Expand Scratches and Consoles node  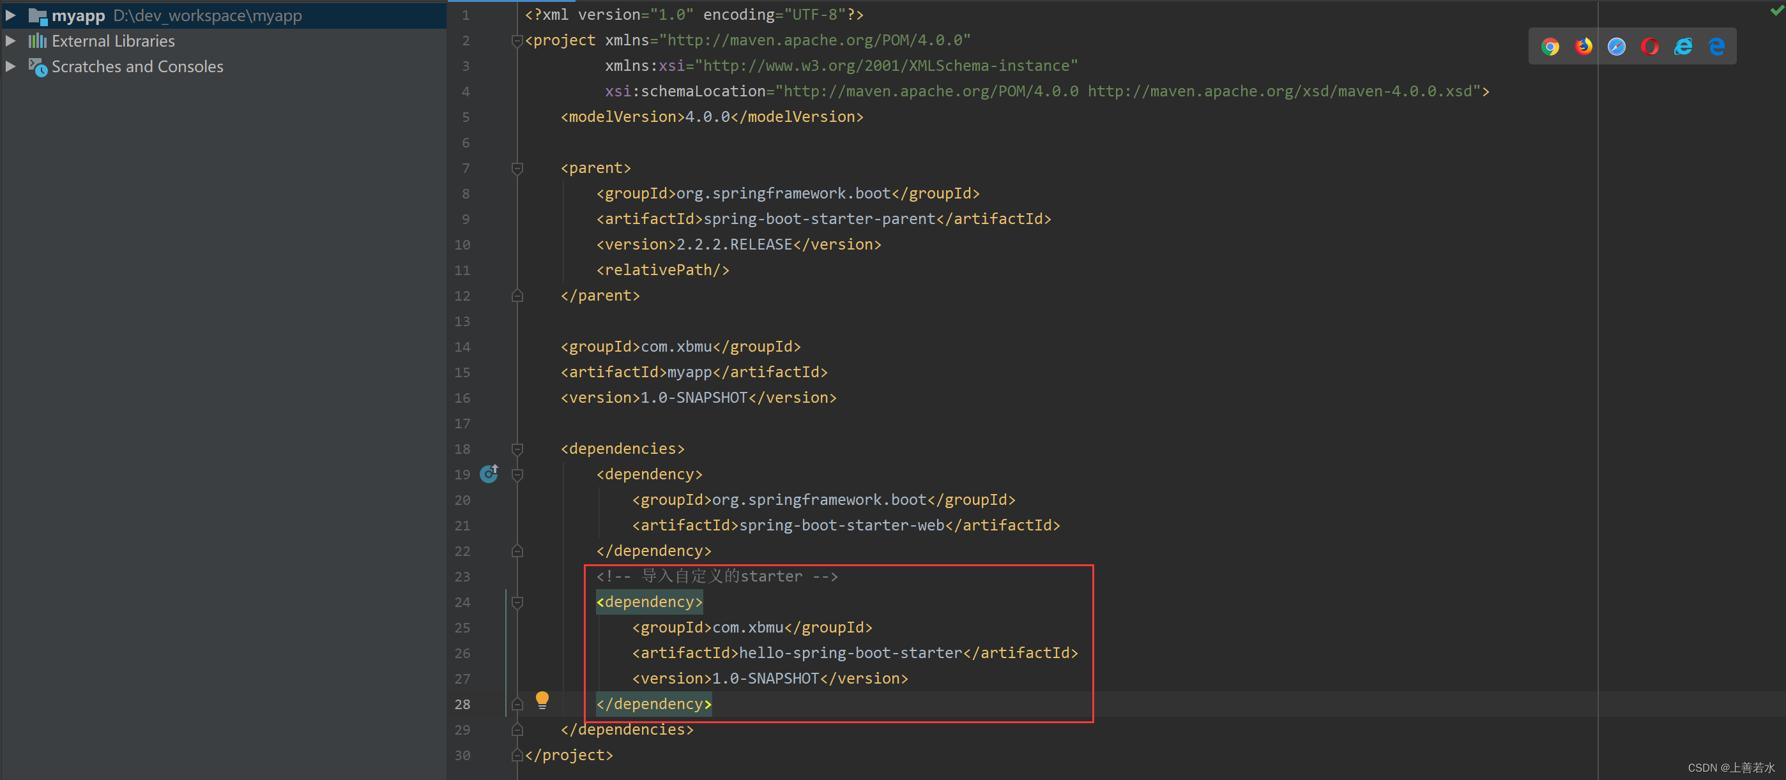coord(10,66)
